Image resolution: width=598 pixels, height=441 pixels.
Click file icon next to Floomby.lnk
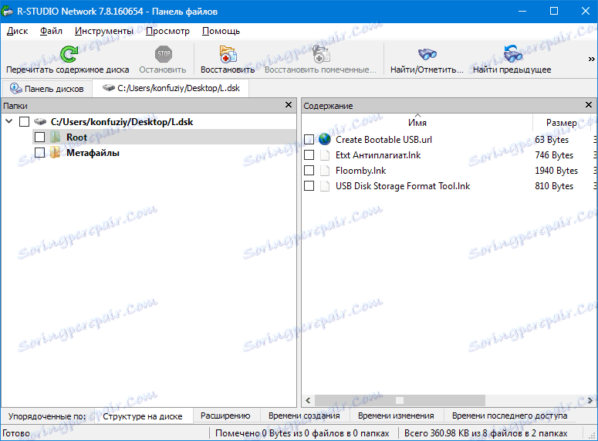tap(325, 170)
